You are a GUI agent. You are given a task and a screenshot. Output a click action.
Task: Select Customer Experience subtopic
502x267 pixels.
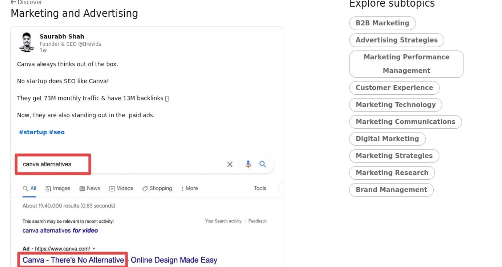tap(394, 88)
